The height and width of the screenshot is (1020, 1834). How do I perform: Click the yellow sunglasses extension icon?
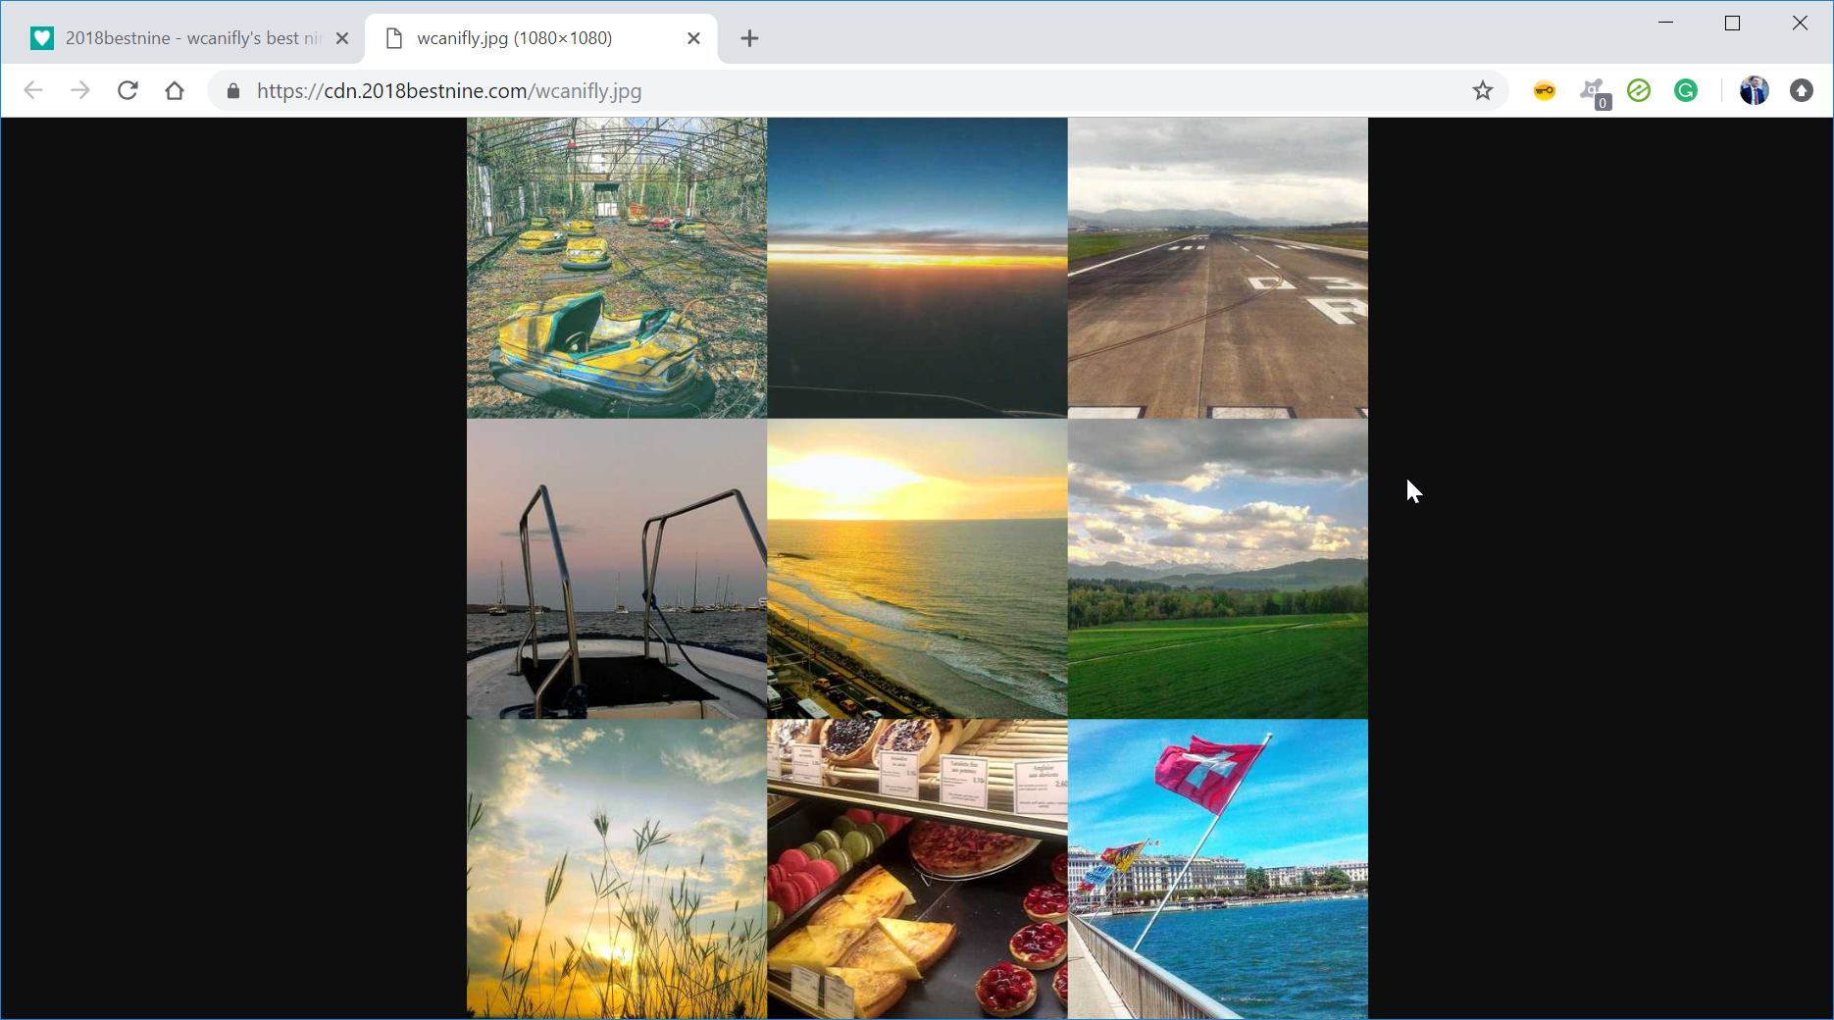coord(1544,91)
